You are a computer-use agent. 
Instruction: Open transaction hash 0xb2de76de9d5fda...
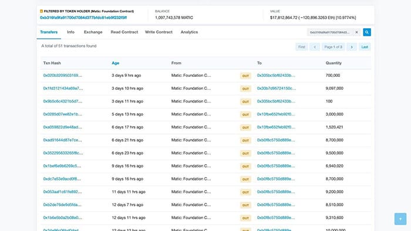pos(62,205)
